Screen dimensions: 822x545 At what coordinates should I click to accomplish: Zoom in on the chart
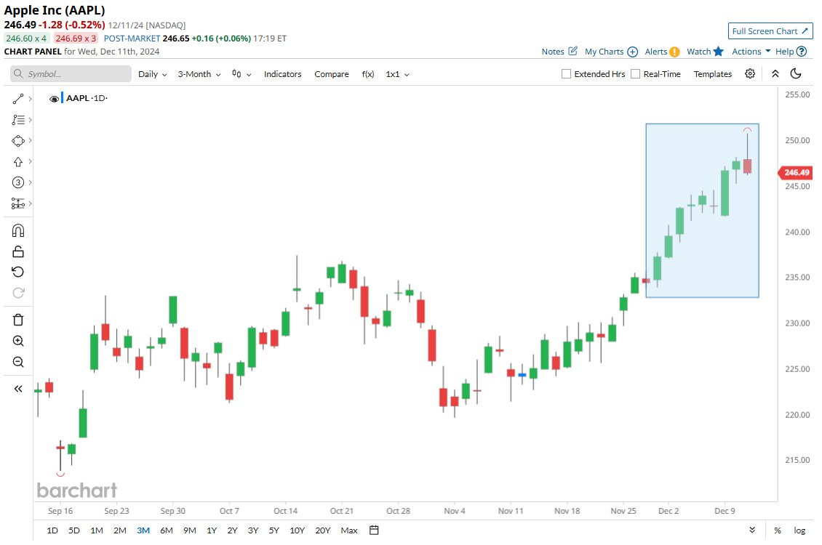[x=18, y=341]
